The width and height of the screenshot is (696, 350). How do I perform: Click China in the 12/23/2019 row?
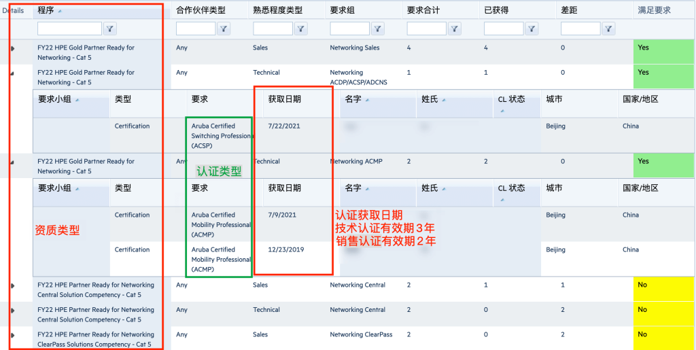pos(631,249)
